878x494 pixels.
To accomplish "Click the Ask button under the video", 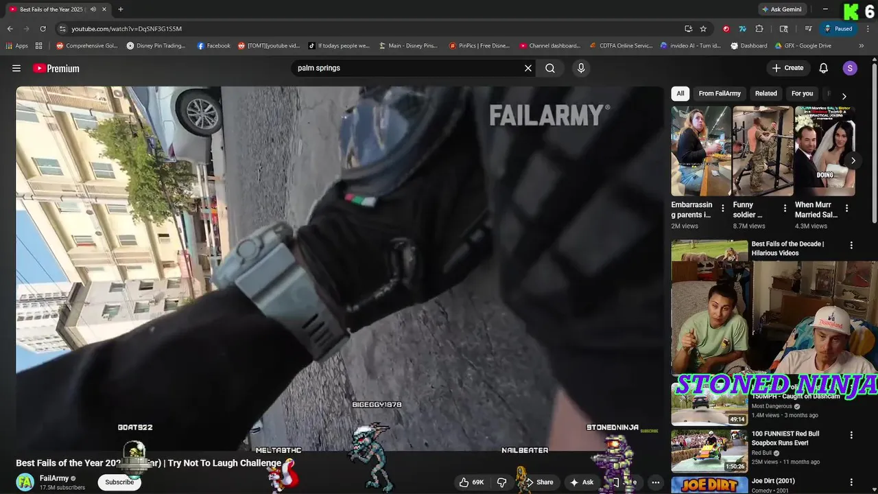I will click(x=582, y=482).
